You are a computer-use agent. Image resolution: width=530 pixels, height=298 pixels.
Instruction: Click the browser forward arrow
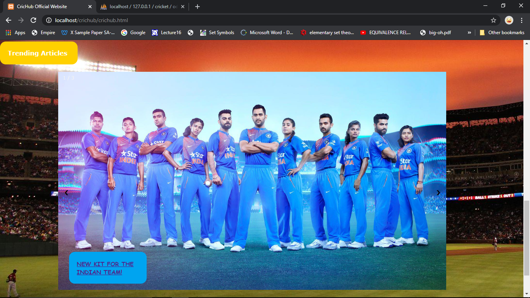(x=21, y=20)
